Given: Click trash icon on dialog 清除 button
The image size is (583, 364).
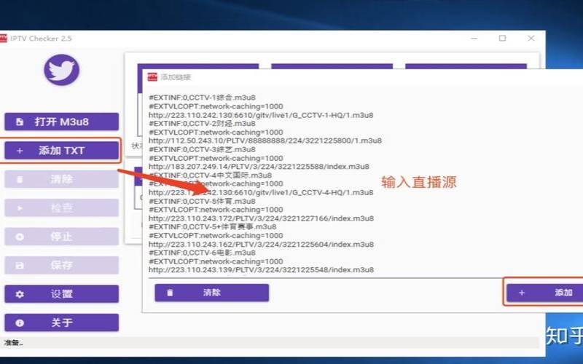Looking at the screenshot, I should tap(170, 293).
